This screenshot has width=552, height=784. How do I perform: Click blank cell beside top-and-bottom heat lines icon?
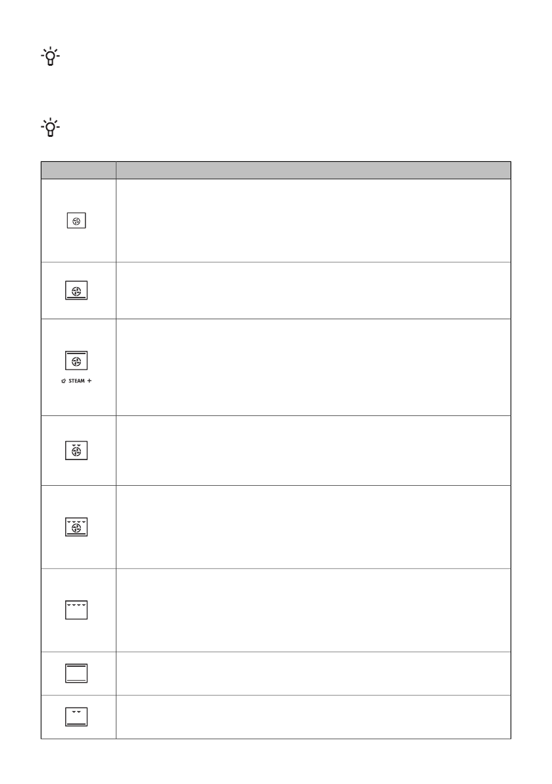point(313,673)
